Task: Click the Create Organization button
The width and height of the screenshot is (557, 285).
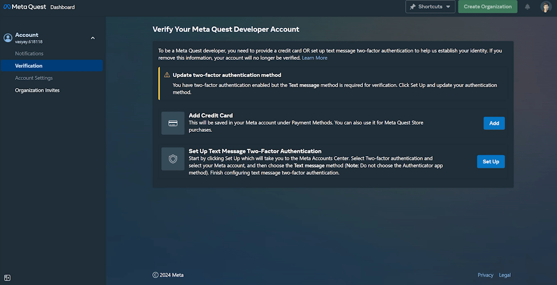Action: pyautogui.click(x=487, y=7)
